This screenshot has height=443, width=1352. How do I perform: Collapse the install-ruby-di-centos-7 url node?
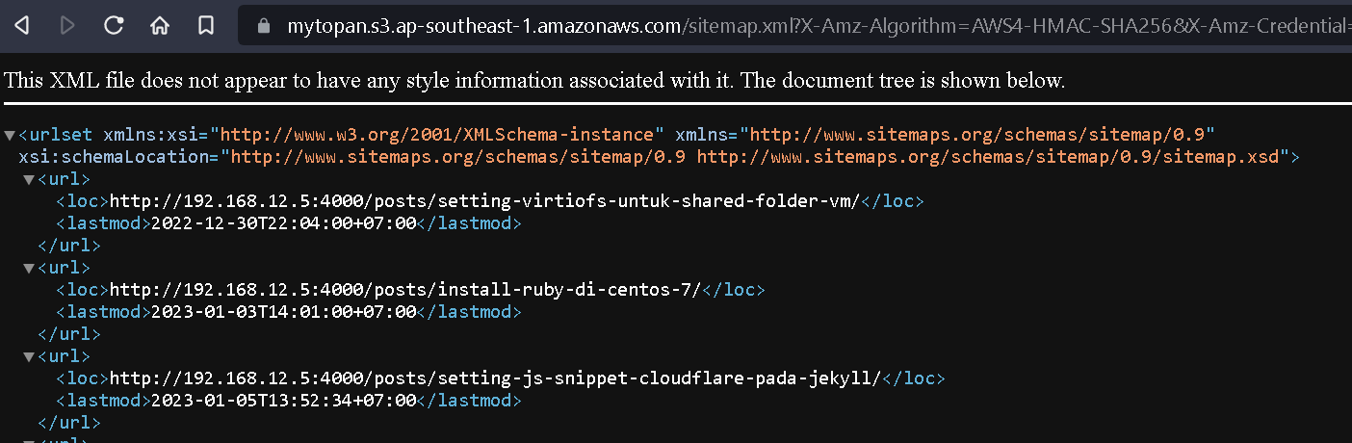coord(29,268)
